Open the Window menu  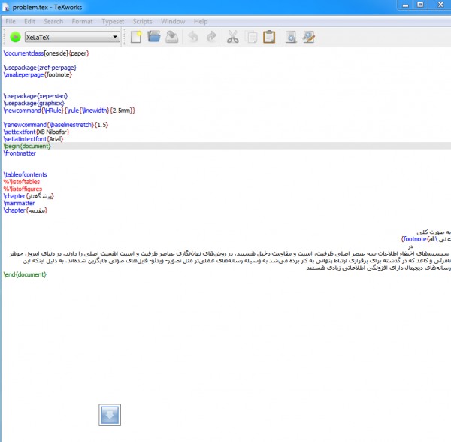[x=173, y=22]
